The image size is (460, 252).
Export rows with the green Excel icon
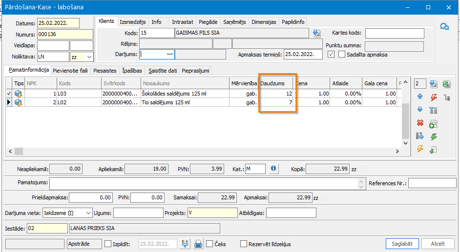click(x=446, y=84)
